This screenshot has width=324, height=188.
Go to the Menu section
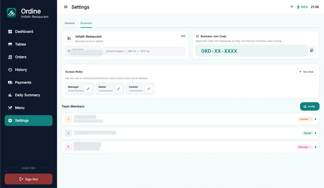(x=28, y=108)
